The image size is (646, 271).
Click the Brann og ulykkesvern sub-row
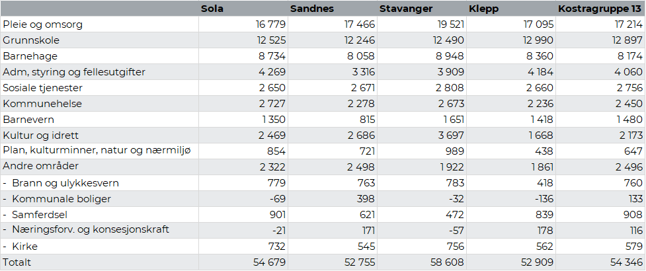point(65,183)
